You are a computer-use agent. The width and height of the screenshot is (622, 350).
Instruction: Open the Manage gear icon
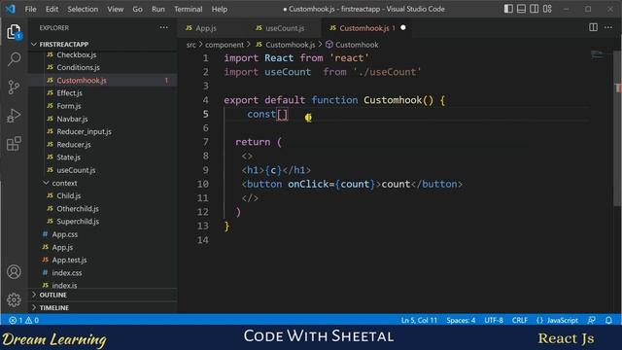pos(14,300)
